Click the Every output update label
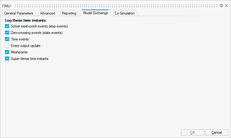 25,46
